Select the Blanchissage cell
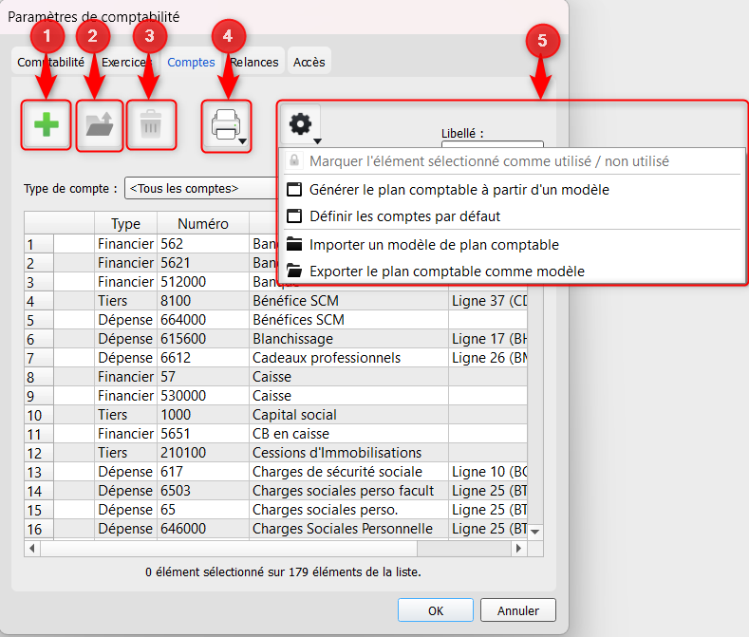 click(348, 339)
